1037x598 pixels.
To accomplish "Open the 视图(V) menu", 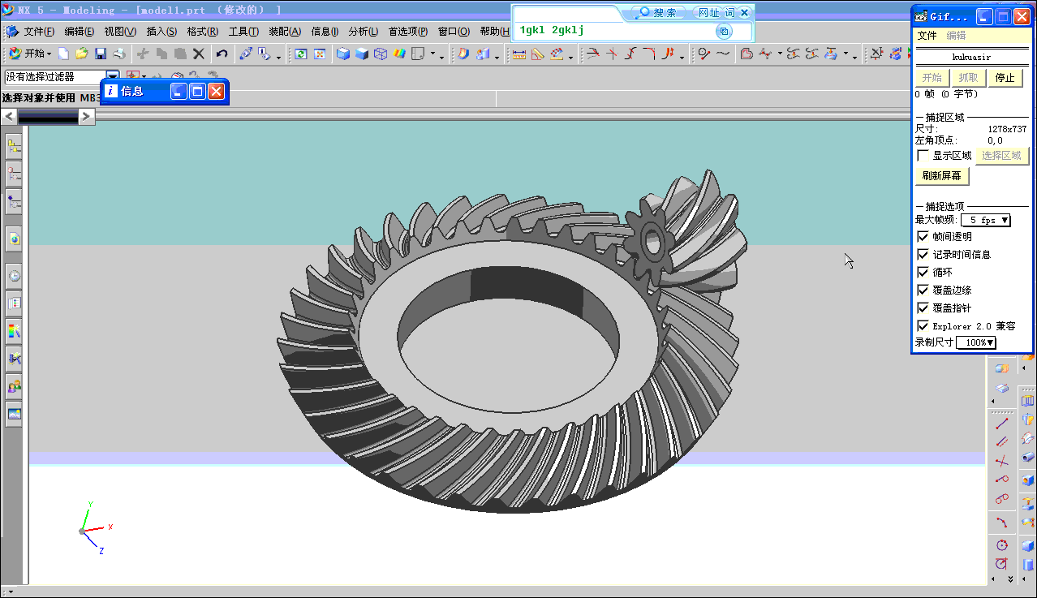I will click(x=120, y=32).
